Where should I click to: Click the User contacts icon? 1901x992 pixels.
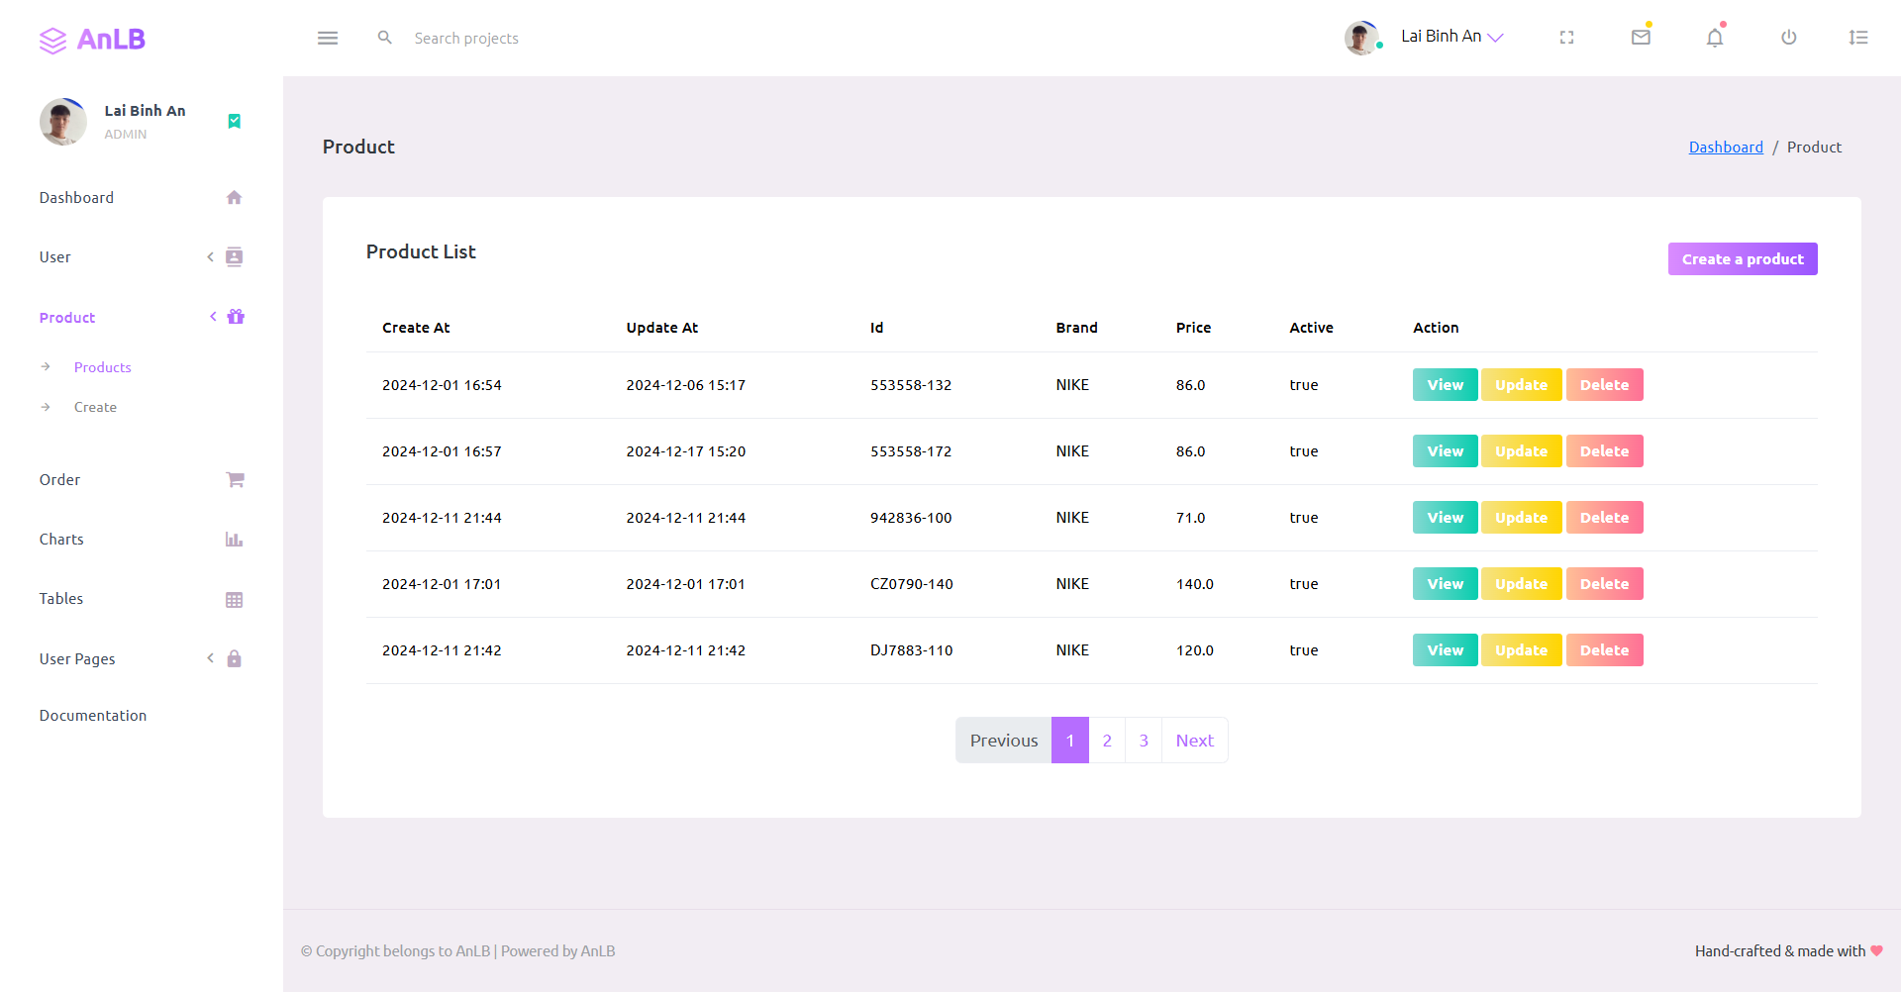point(235,257)
